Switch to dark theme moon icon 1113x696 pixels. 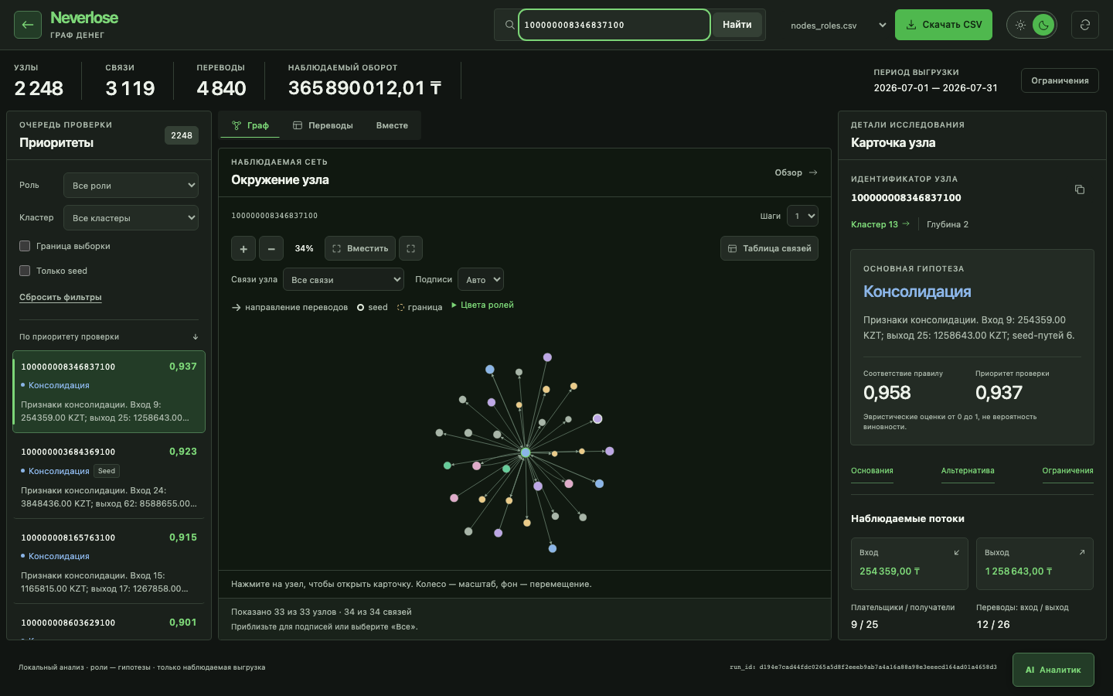coord(1043,25)
